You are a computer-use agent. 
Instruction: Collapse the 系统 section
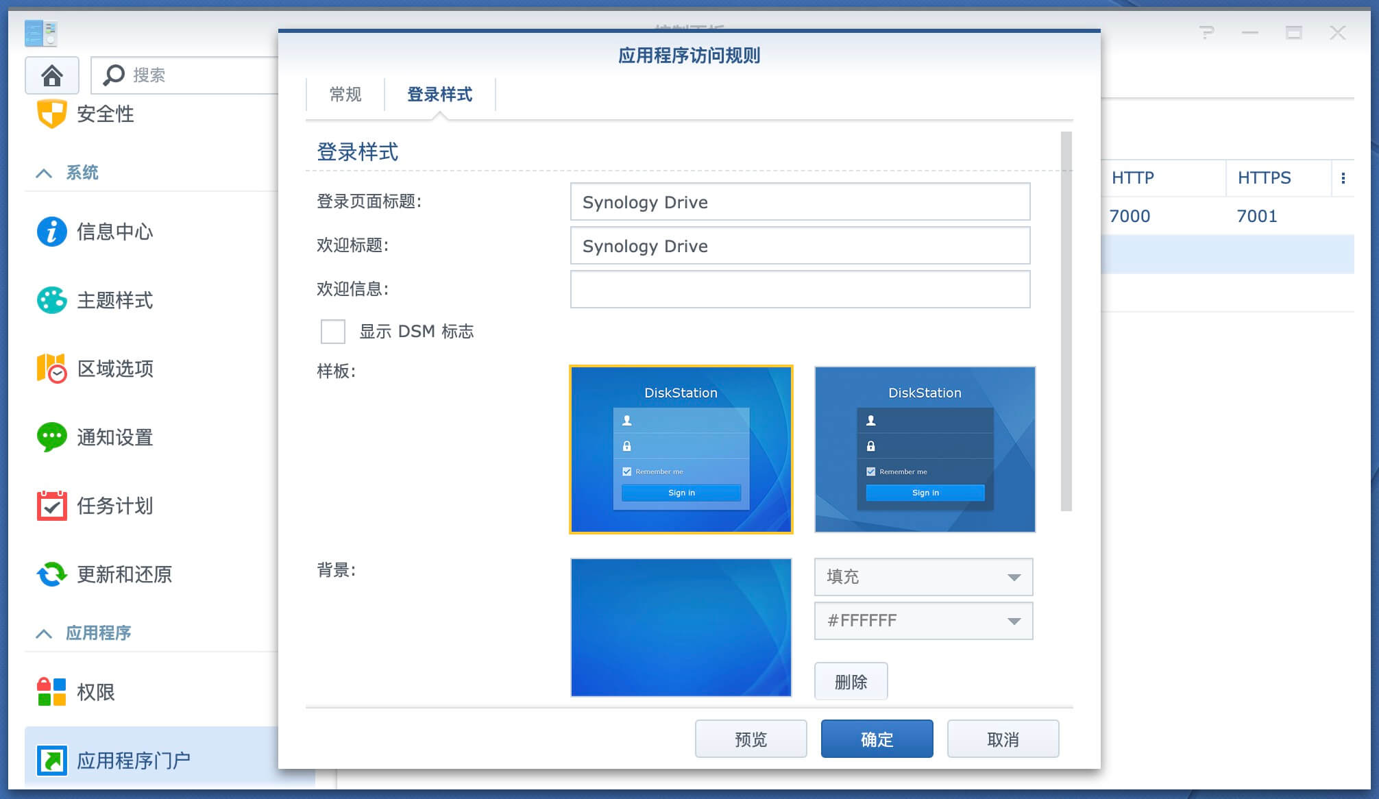(44, 173)
